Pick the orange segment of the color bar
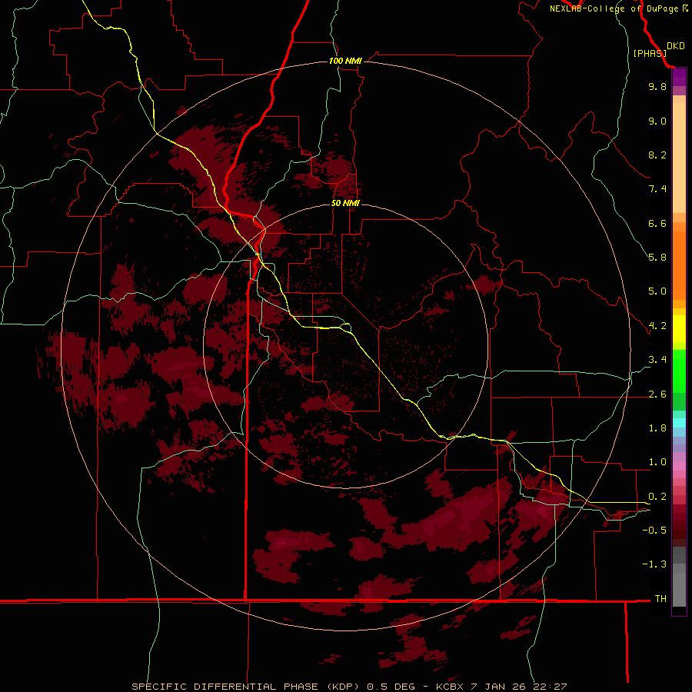The height and width of the screenshot is (692, 692). (679, 265)
